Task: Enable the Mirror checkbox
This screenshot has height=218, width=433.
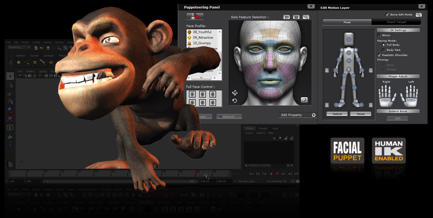Action: click(379, 35)
